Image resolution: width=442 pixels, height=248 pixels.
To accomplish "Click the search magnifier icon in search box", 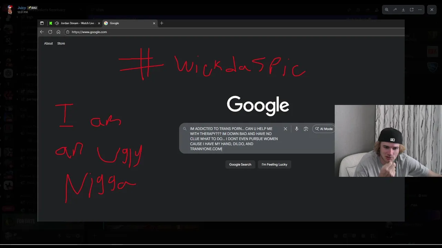I will pyautogui.click(x=185, y=128).
